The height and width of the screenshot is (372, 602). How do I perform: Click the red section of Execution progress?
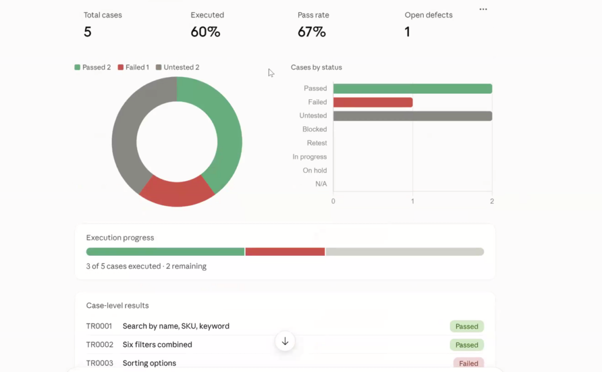[285, 252]
